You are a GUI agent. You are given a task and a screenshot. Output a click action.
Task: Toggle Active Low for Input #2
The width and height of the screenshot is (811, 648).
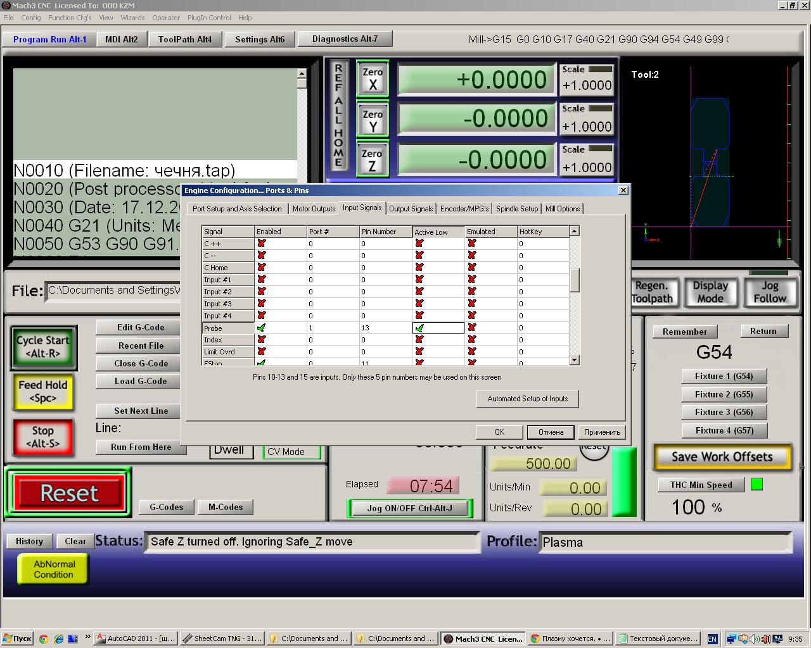point(419,292)
